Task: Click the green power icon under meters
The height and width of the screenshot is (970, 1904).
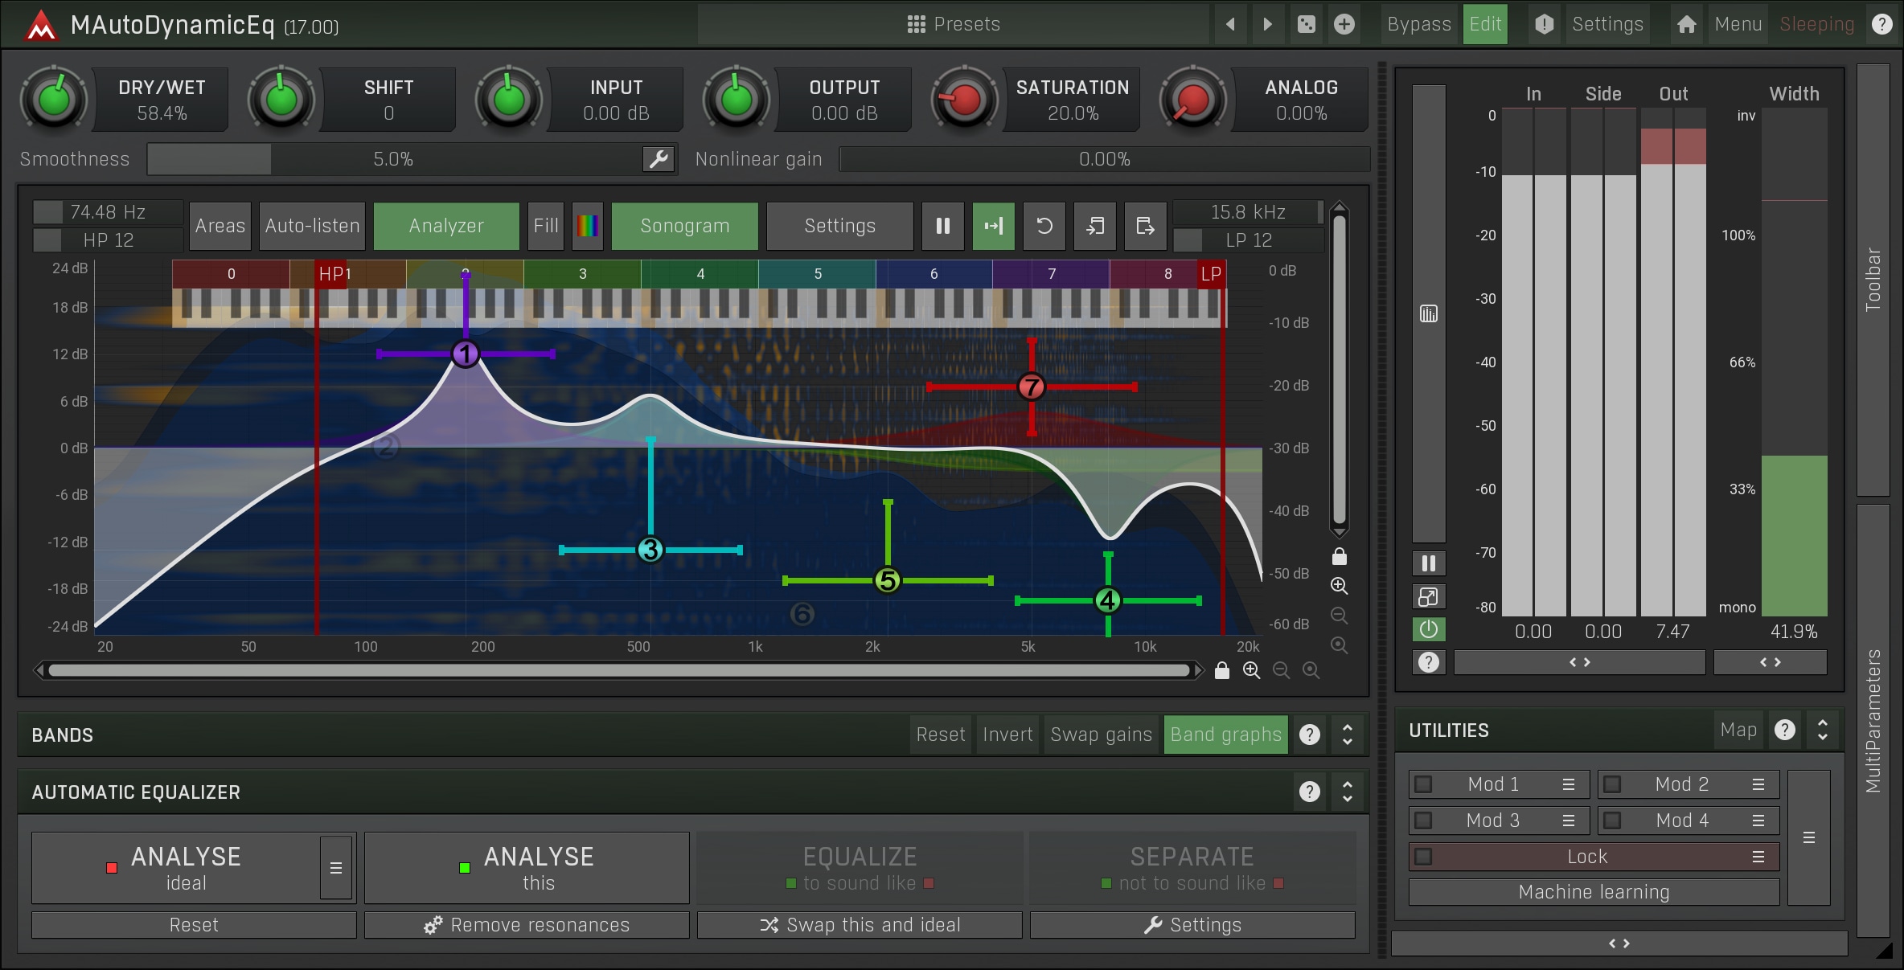Action: [x=1428, y=629]
